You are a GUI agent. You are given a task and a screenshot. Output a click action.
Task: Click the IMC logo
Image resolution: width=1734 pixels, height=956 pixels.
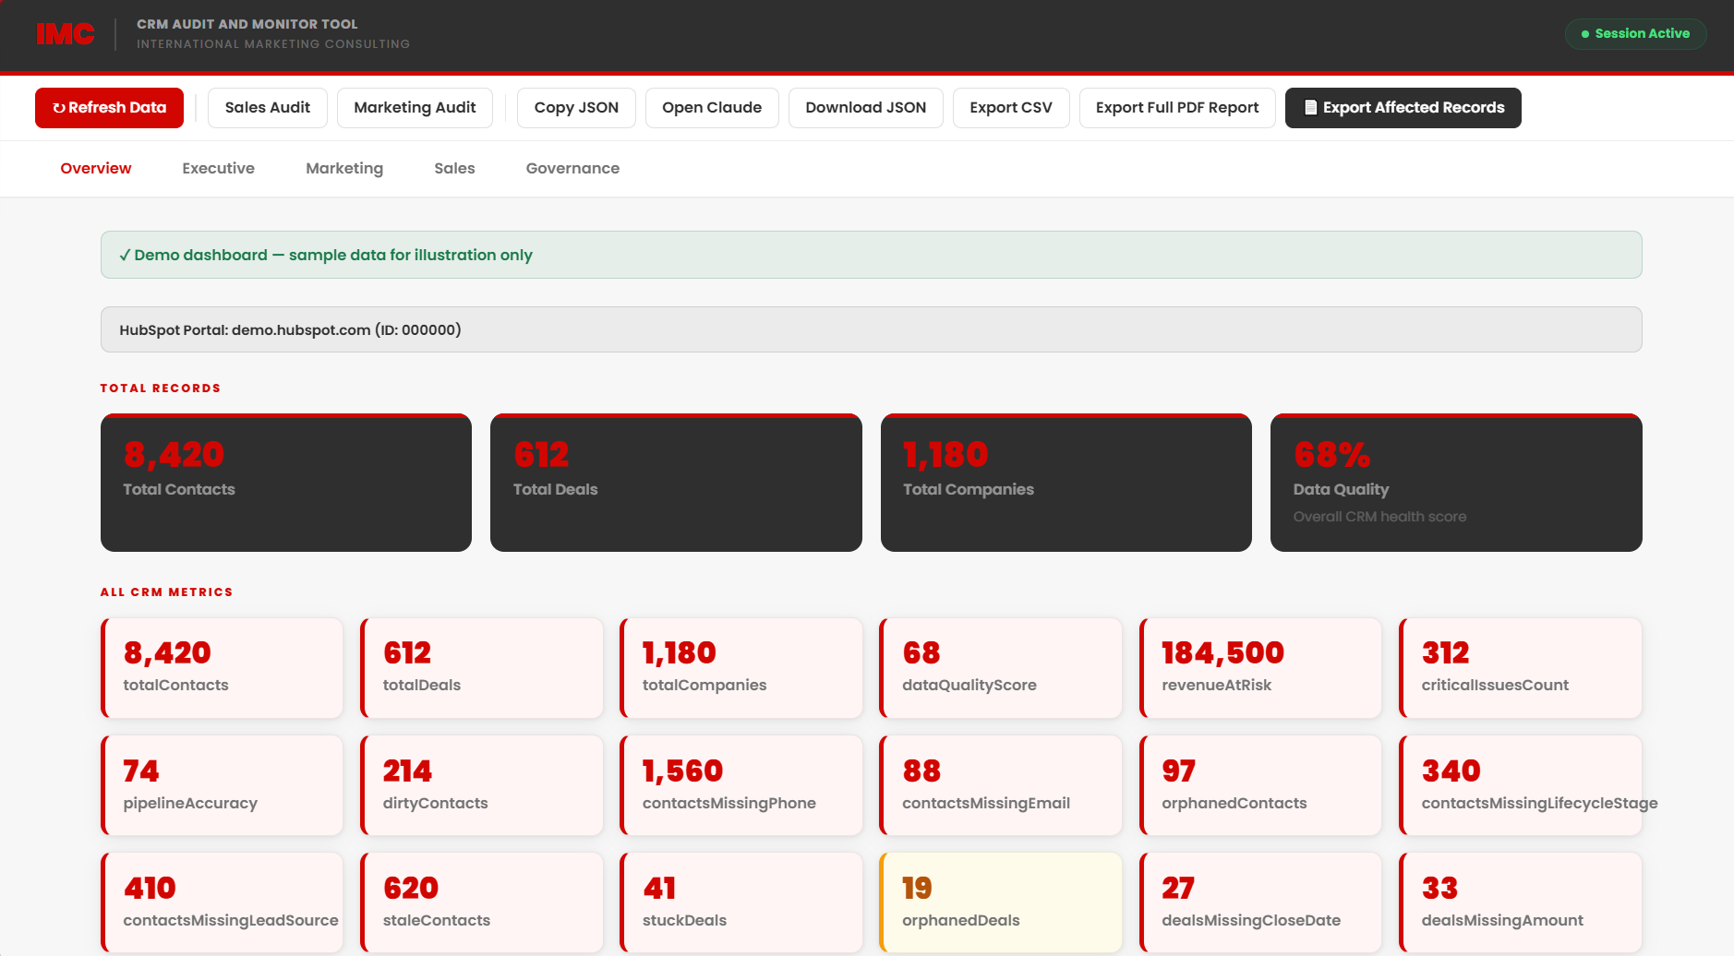coord(65,34)
